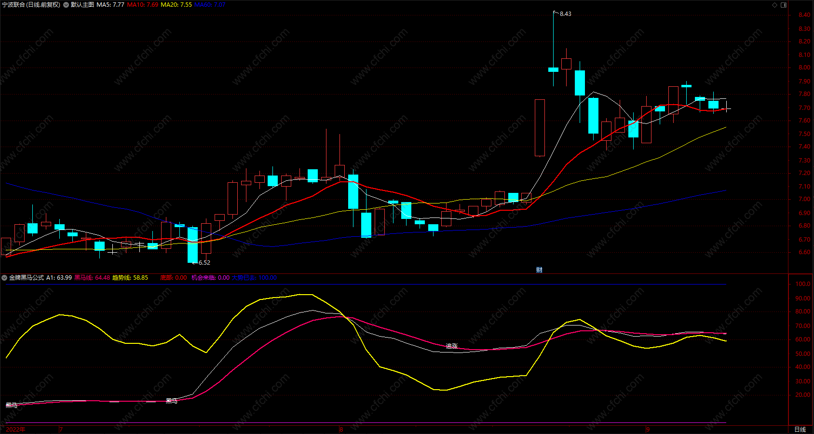The width and height of the screenshot is (814, 434).
Task: Click the 追涨 signal label in the indicator pane
Action: tap(452, 346)
